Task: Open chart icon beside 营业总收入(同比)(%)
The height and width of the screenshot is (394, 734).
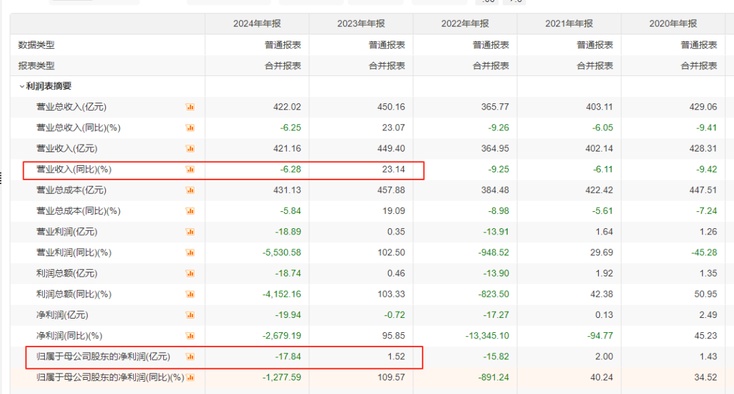Action: coord(190,128)
